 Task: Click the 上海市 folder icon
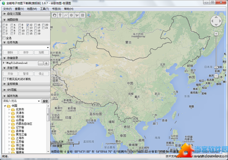pos(13,138)
